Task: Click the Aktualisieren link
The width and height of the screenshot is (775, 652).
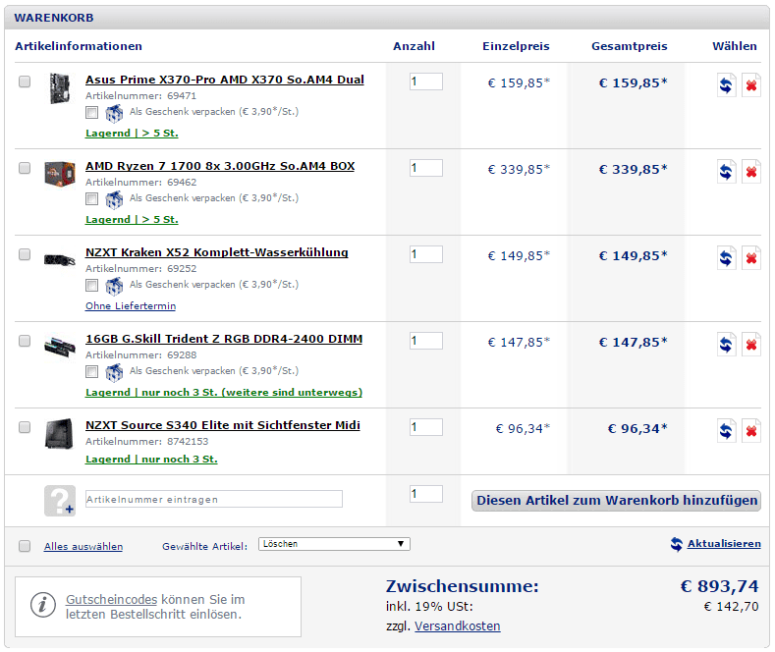Action: pos(723,544)
